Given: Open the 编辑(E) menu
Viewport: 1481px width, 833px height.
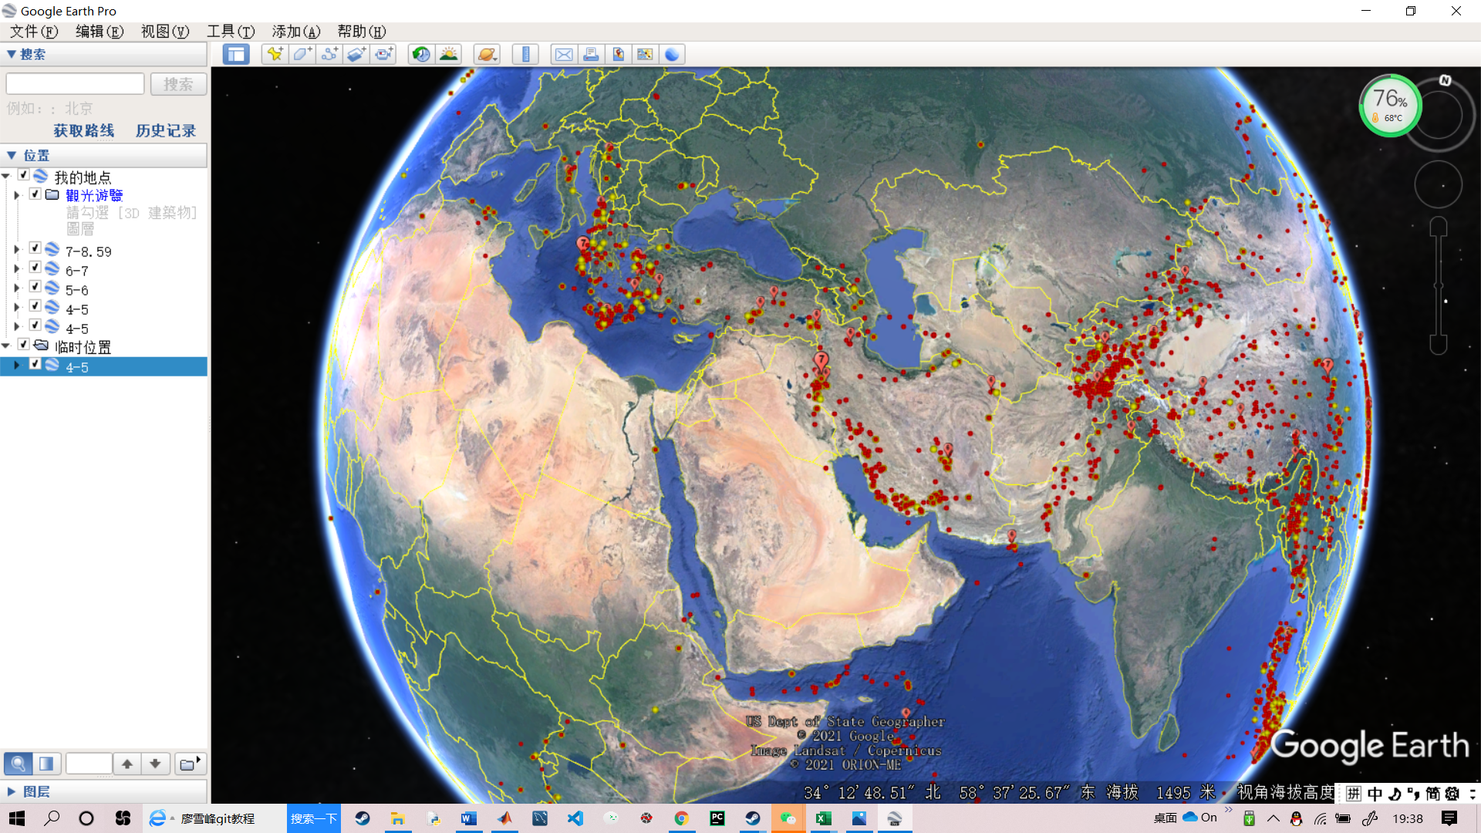Looking at the screenshot, I should [100, 31].
